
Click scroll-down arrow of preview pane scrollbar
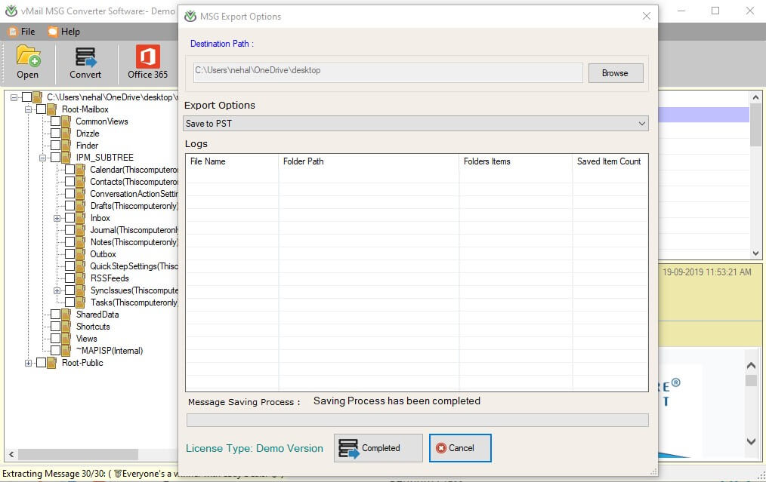pos(752,441)
